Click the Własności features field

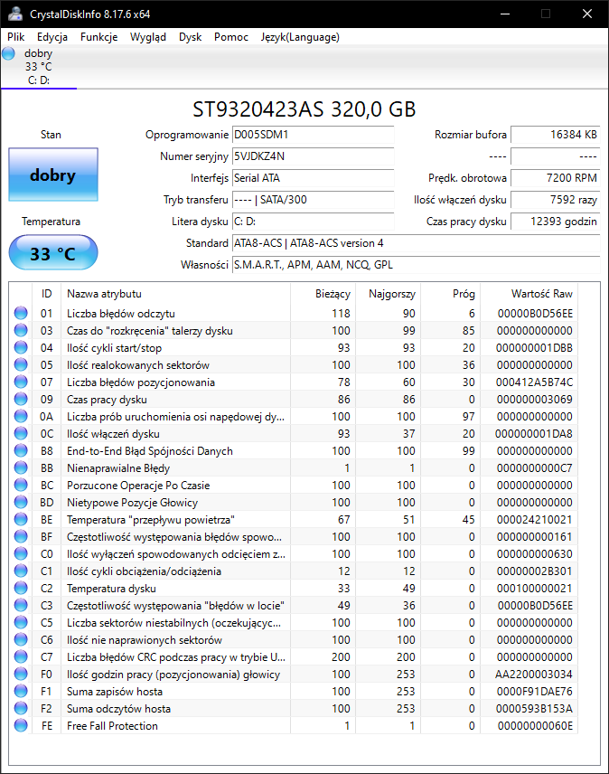417,265
